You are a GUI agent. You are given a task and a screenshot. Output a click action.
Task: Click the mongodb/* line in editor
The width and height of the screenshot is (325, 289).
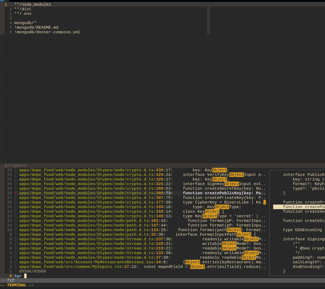tap(25, 23)
